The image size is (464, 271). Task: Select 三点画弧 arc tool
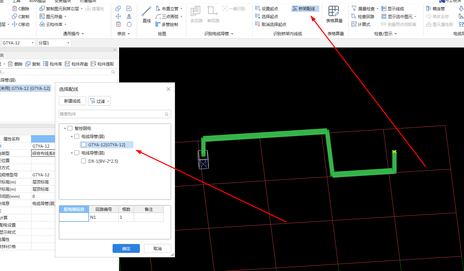(x=169, y=16)
